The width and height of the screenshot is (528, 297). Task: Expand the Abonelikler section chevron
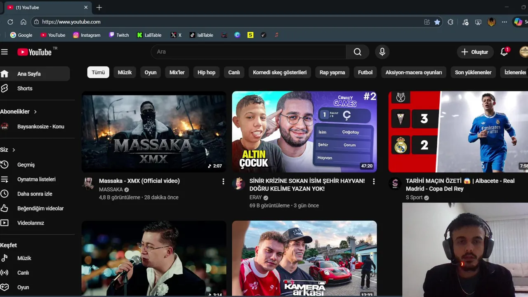tap(35, 111)
